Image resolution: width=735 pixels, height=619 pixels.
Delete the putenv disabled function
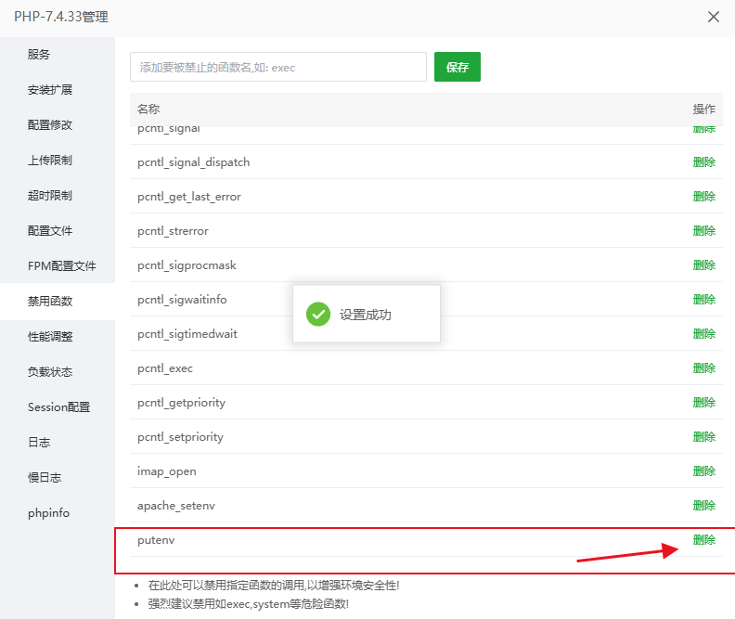tap(704, 540)
